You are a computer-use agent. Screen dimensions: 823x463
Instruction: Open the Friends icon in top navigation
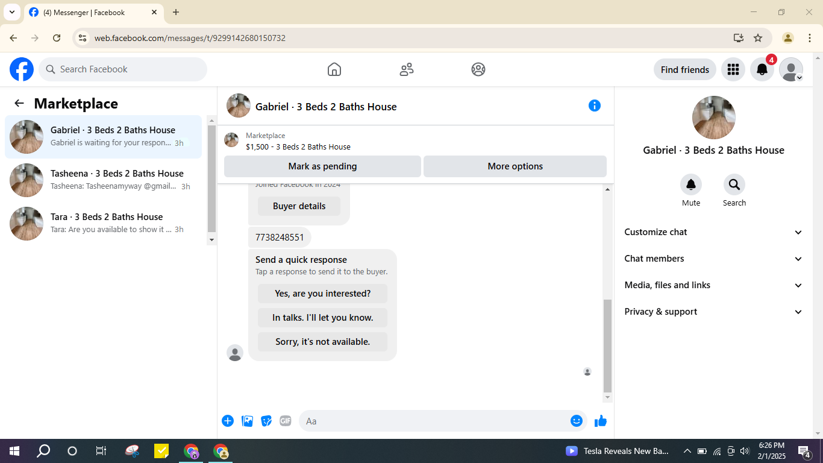point(407,69)
